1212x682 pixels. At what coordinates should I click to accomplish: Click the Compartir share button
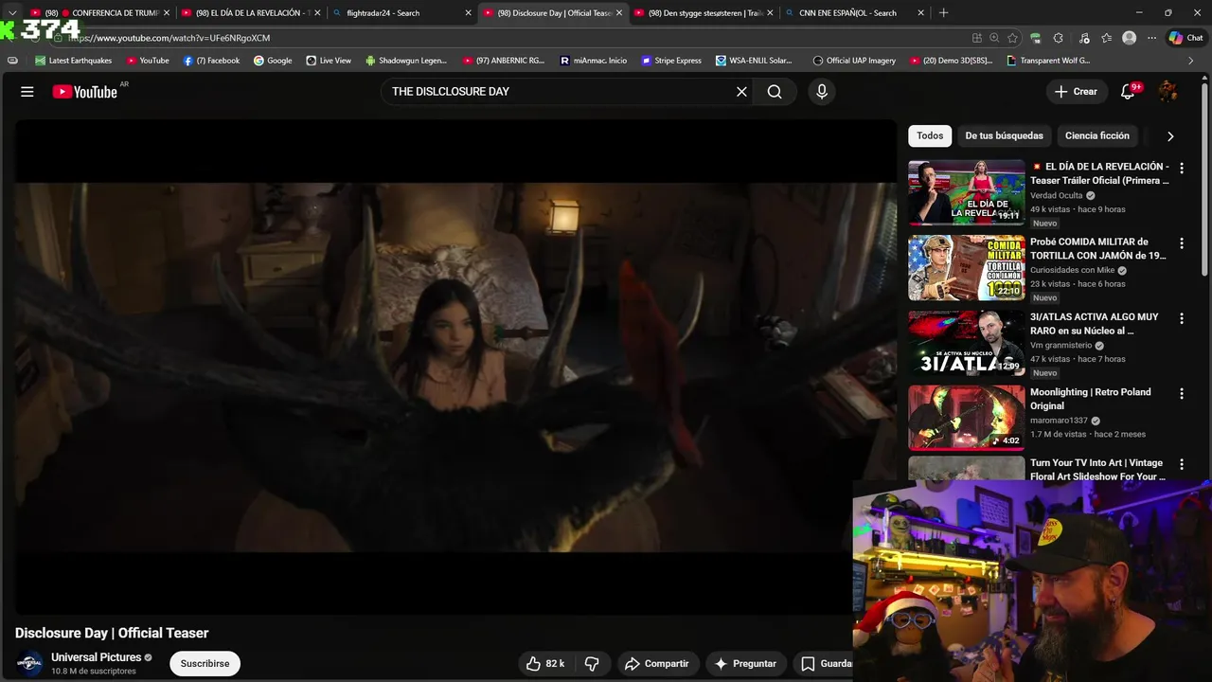point(657,664)
